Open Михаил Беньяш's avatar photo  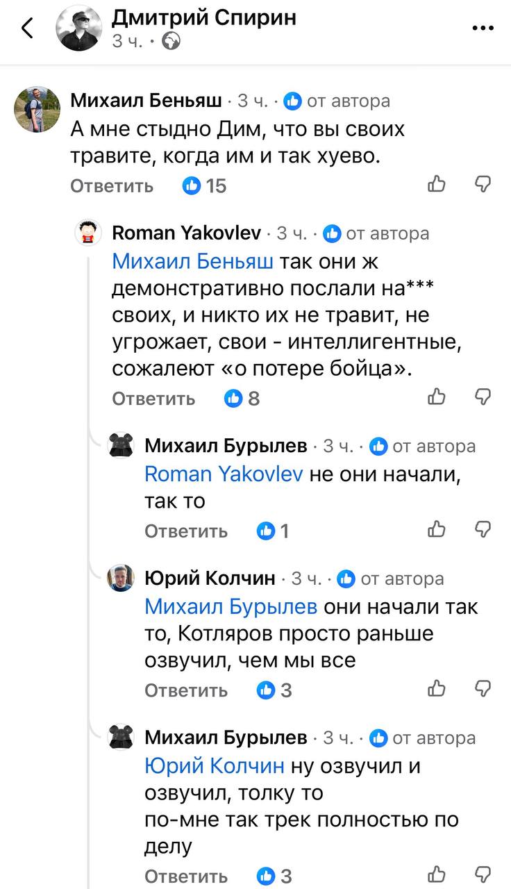[x=37, y=110]
